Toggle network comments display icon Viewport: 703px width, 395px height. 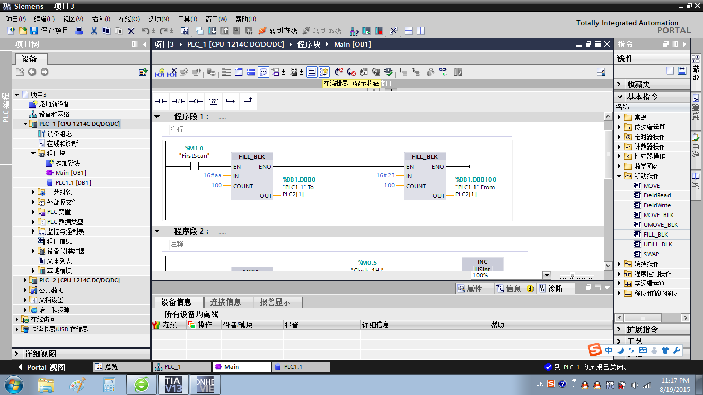point(263,72)
